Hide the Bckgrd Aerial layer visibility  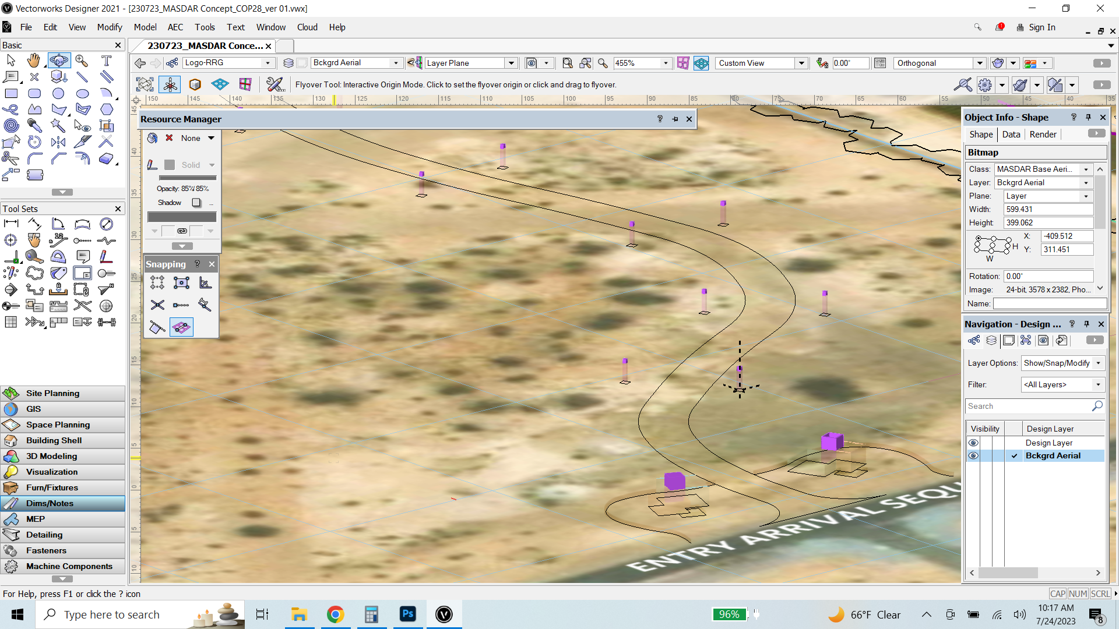click(x=973, y=456)
